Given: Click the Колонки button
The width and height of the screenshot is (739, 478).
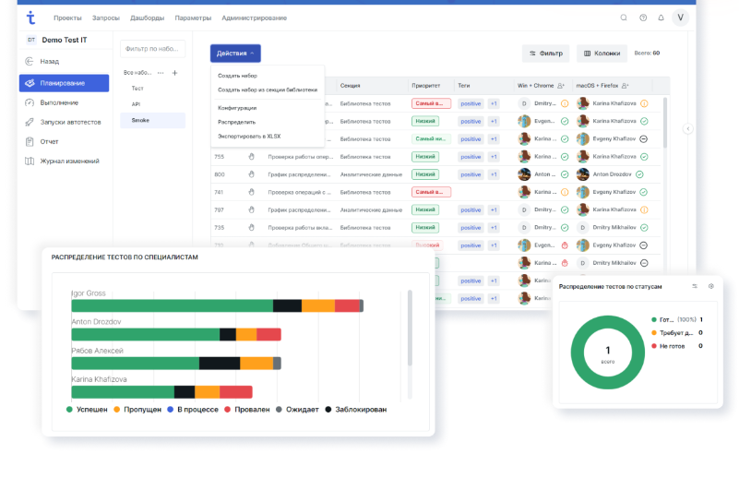Looking at the screenshot, I should [602, 54].
